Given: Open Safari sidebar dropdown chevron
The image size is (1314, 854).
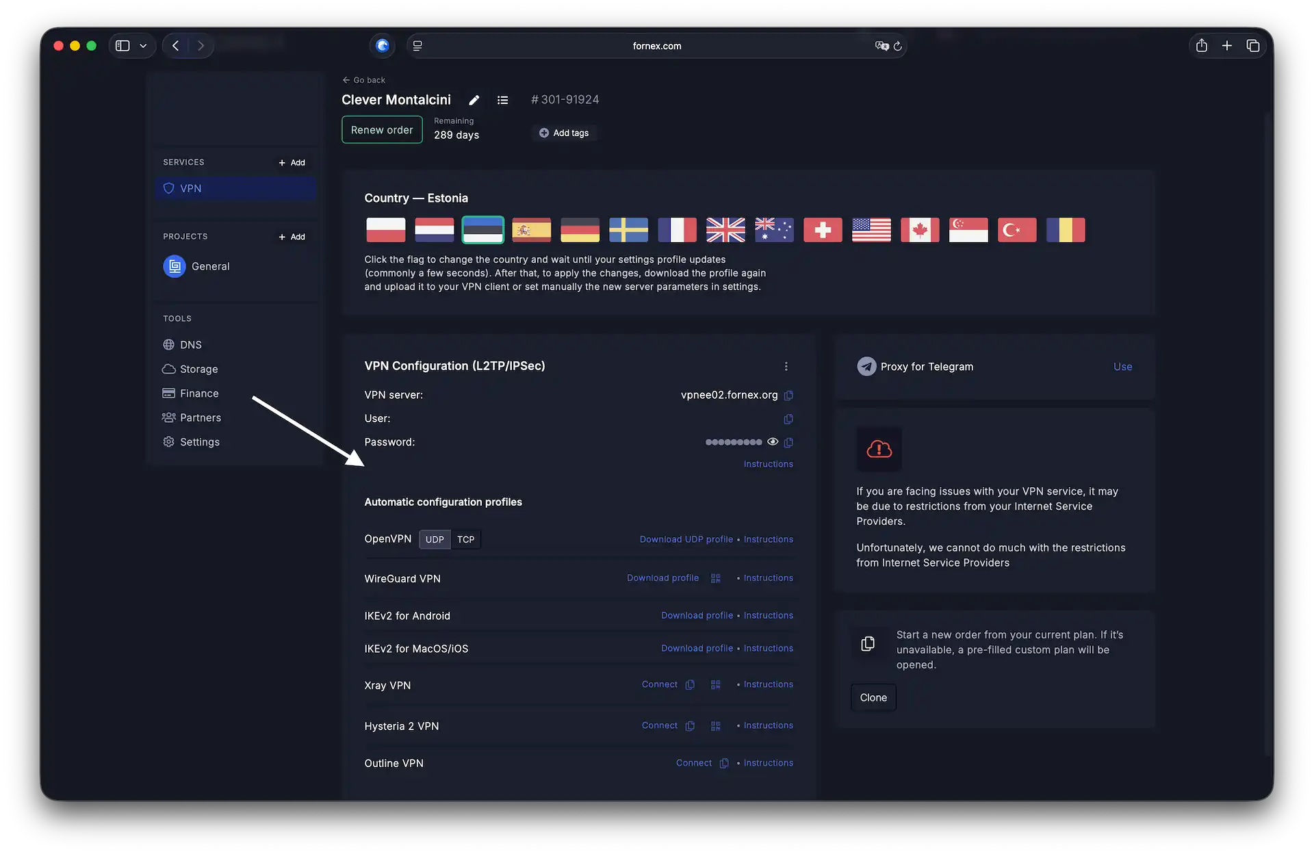Looking at the screenshot, I should coord(143,46).
